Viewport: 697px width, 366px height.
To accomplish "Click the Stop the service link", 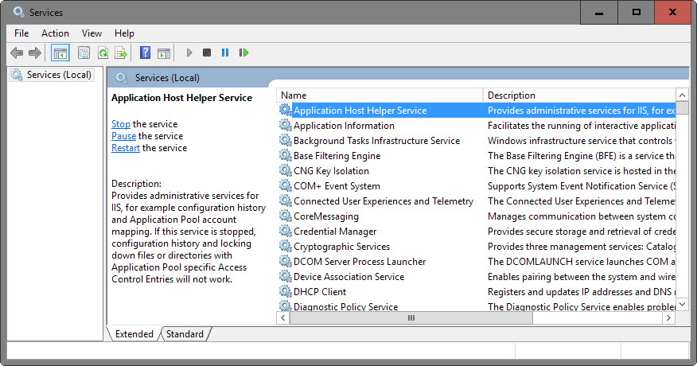I will (x=120, y=124).
